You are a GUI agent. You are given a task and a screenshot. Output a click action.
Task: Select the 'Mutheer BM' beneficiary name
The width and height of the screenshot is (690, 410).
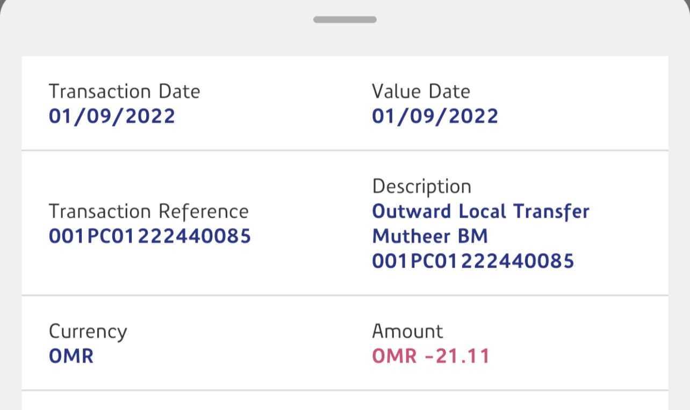pyautogui.click(x=430, y=236)
